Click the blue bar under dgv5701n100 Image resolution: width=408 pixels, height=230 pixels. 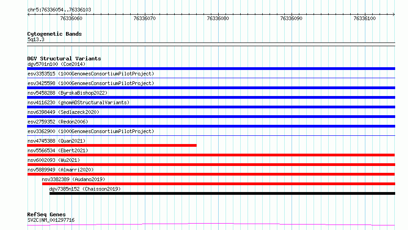(211, 69)
